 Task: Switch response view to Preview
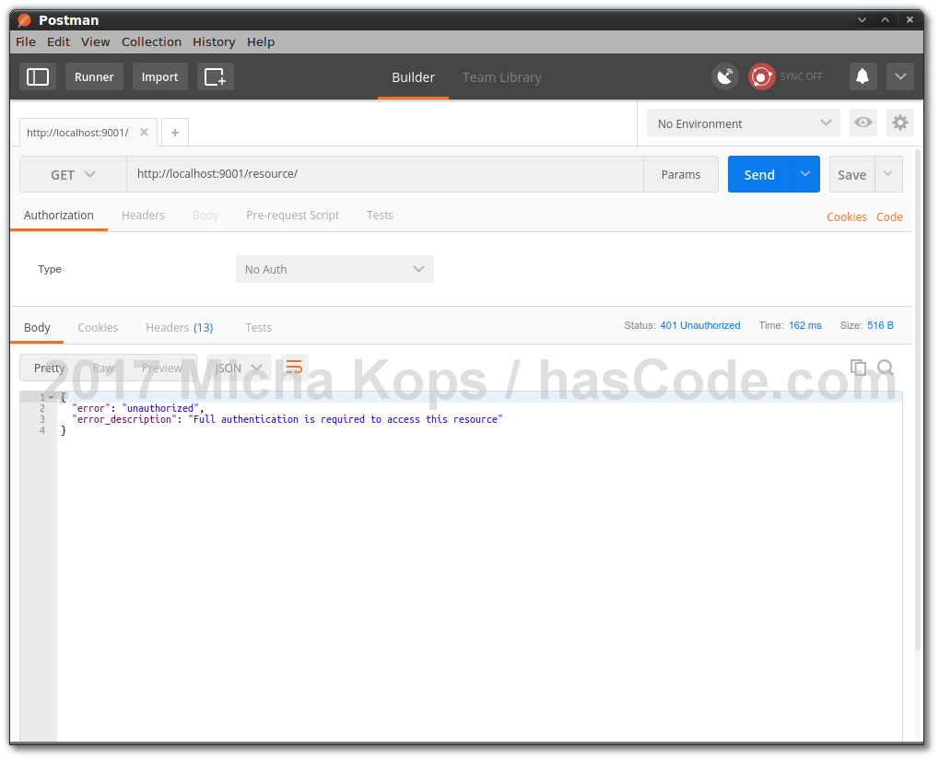(162, 367)
